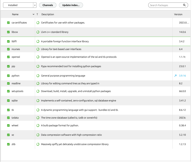Expand the Name column sort arrow
The image size is (192, 162).
click(x=33, y=14)
